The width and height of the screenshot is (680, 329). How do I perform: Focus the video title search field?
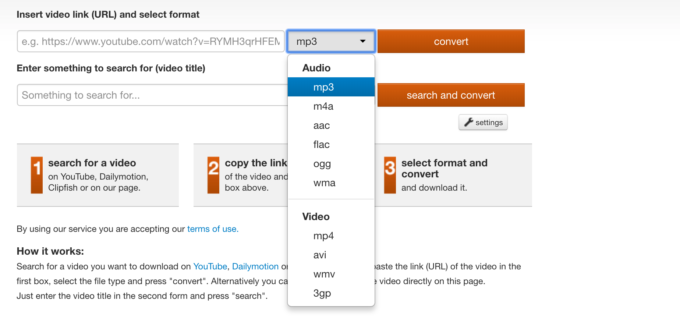(153, 95)
